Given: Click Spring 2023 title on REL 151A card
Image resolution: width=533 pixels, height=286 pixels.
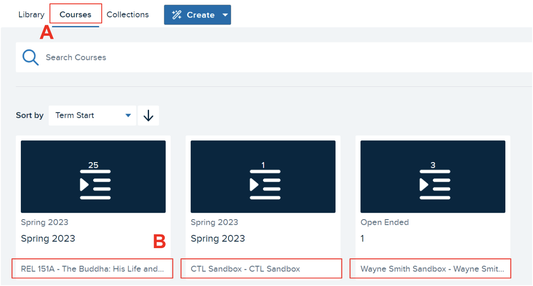Looking at the screenshot, I should (x=48, y=238).
